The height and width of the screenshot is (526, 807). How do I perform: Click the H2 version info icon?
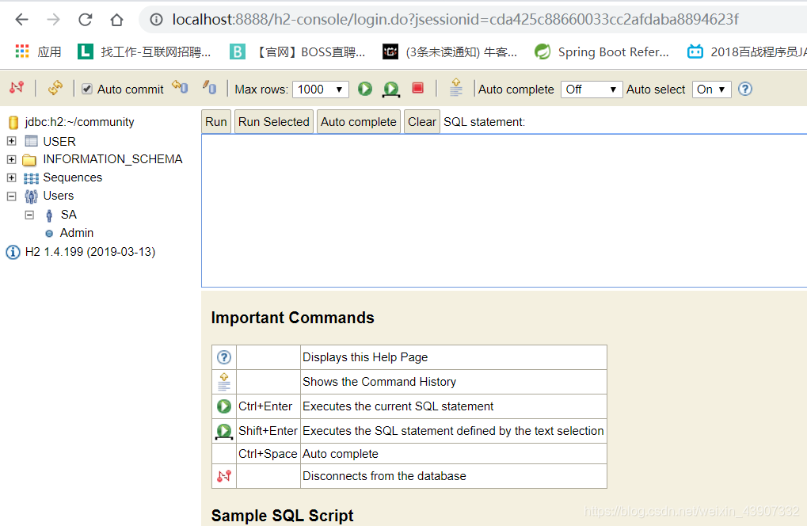13,252
